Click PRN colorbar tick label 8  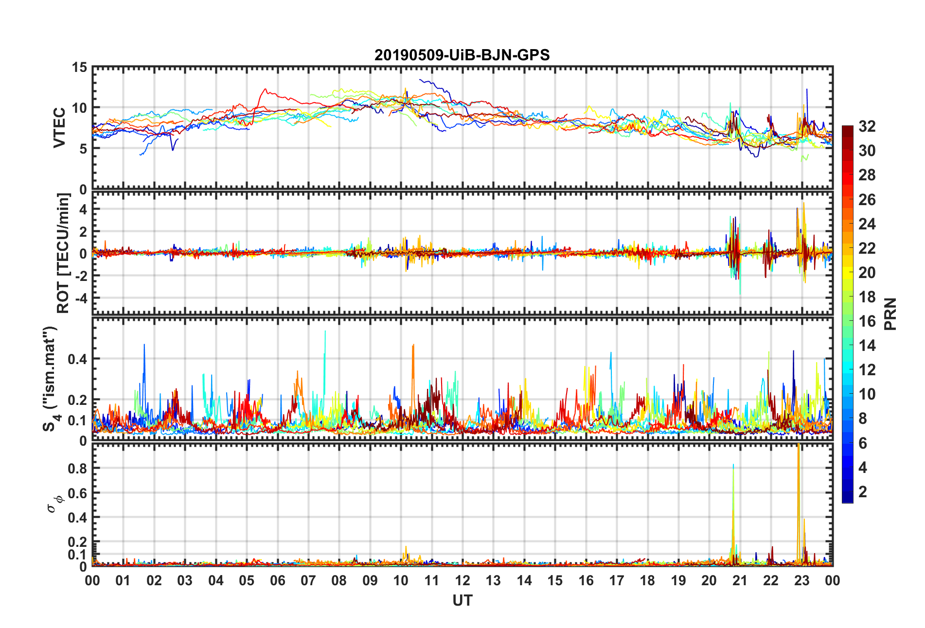(x=863, y=418)
